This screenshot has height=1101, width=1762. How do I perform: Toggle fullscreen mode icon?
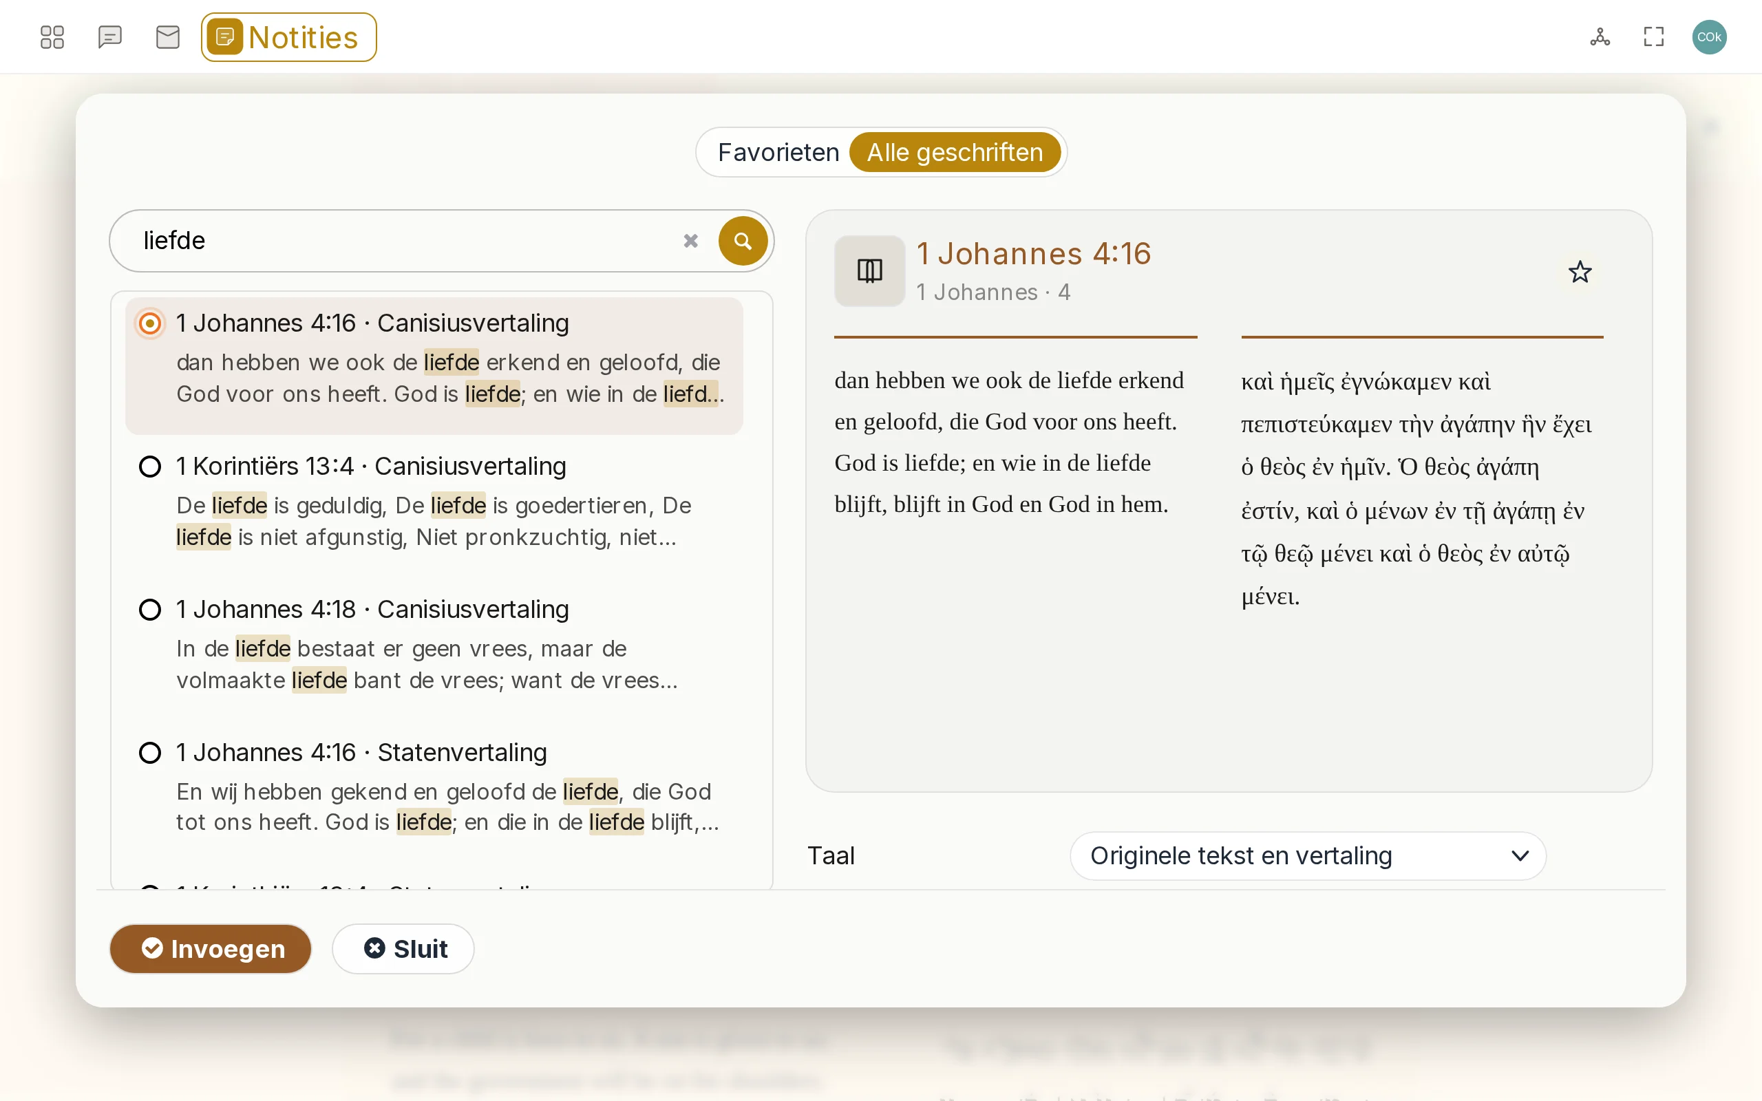[1653, 37]
